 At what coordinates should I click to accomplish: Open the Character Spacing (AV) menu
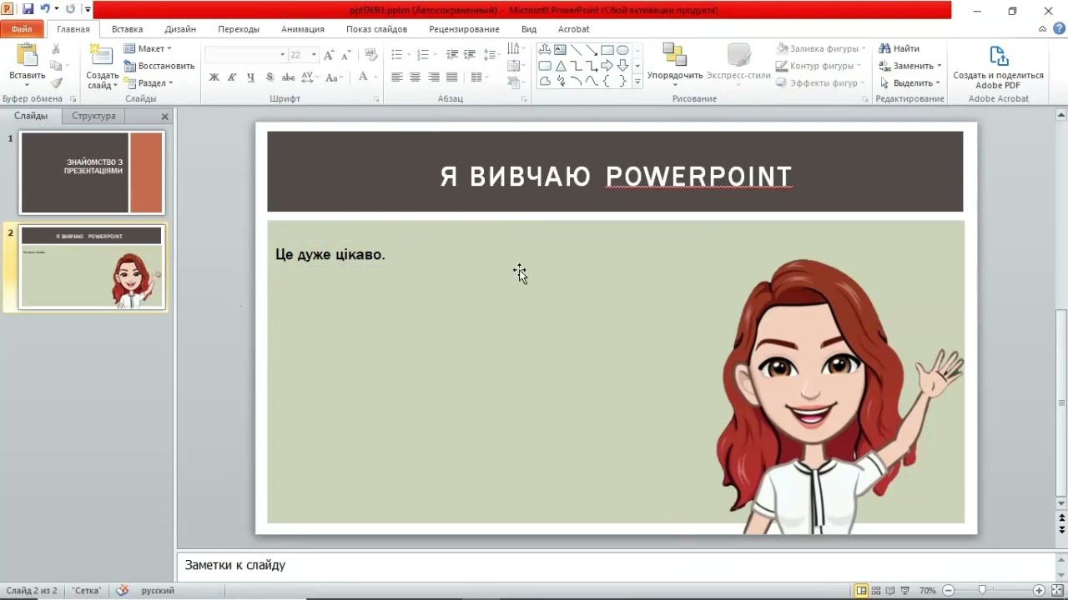click(310, 77)
